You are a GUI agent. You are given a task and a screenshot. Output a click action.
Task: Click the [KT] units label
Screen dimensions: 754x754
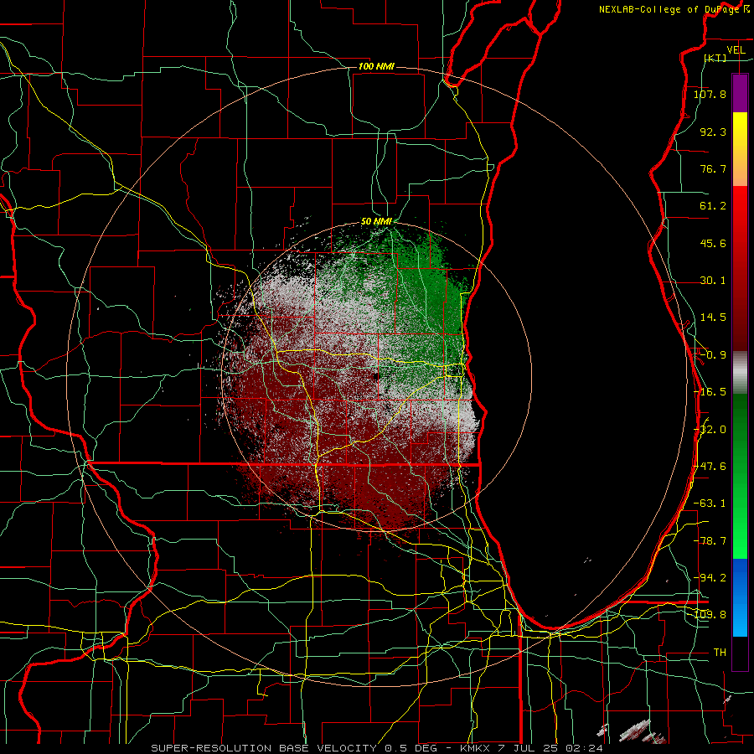click(x=715, y=58)
